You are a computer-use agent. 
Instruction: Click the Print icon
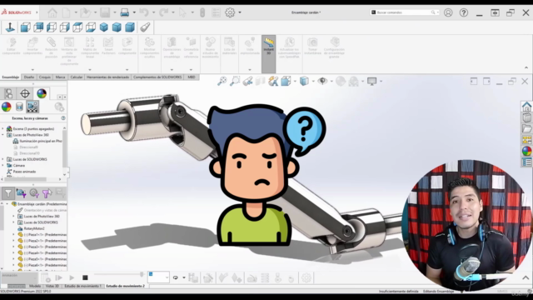click(125, 13)
